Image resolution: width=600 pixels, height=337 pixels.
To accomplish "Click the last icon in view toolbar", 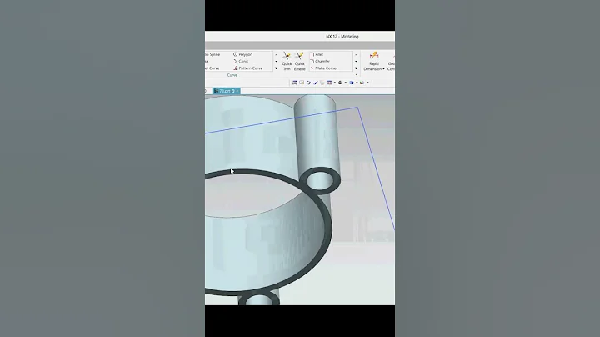I will tap(362, 83).
